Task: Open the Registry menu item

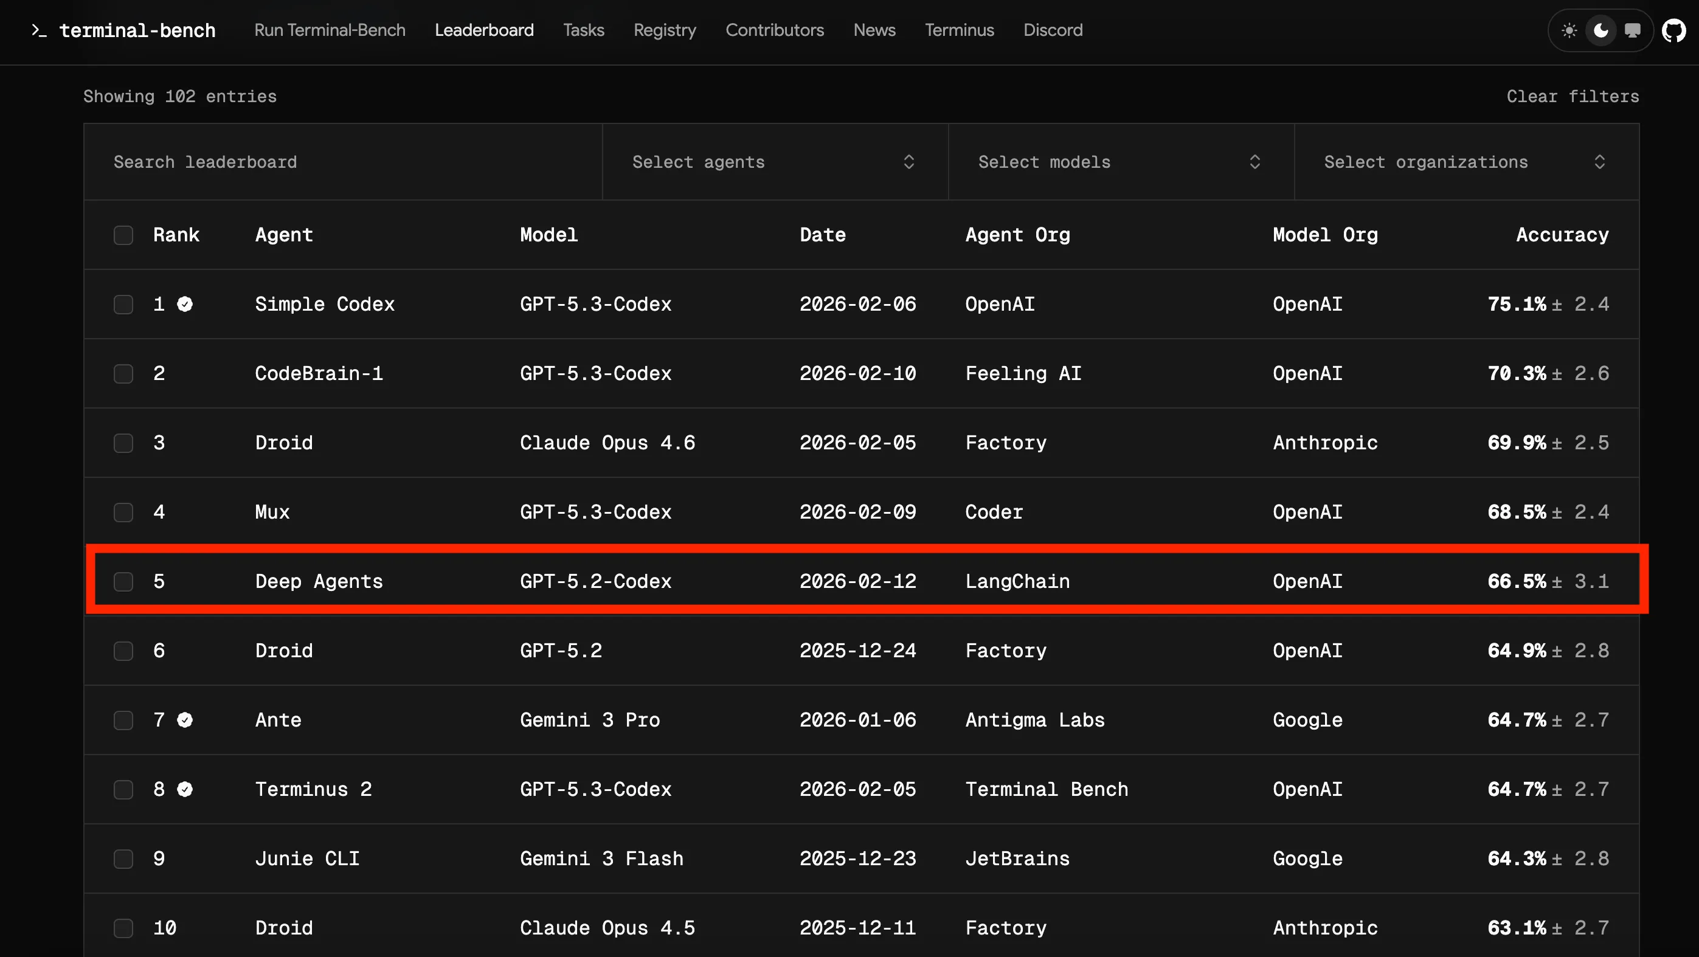Action: click(x=664, y=30)
